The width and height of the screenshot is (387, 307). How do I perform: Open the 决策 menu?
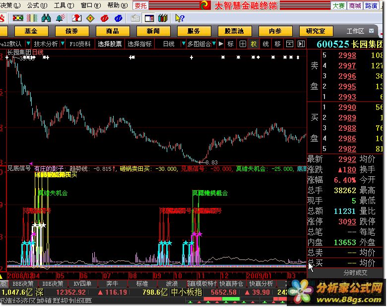click(10, 5)
